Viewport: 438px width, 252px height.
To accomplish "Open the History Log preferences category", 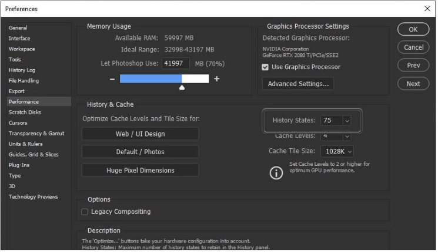I will point(22,70).
